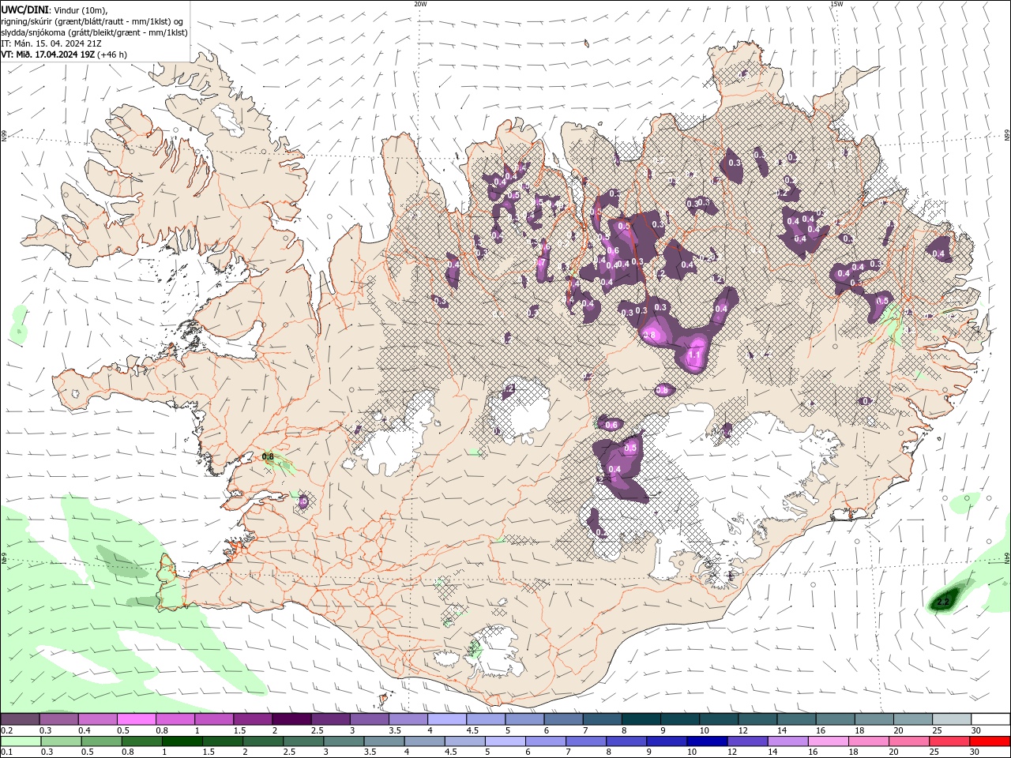The height and width of the screenshot is (758, 1011).
Task: Click the 'slydda/snjókoma' legend description line
Action: pos(95,32)
